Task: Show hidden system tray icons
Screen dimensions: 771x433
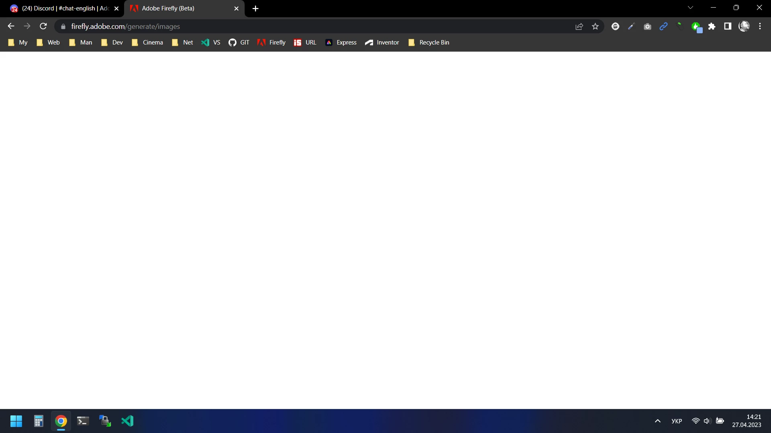Action: click(x=657, y=421)
